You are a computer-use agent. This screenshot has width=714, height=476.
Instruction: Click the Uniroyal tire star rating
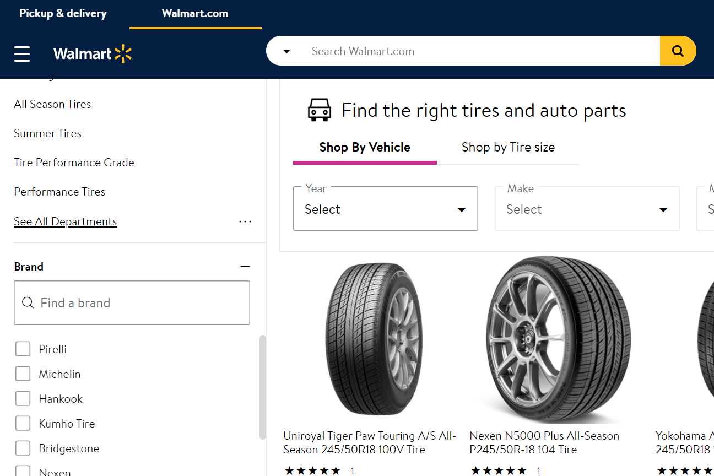click(313, 471)
